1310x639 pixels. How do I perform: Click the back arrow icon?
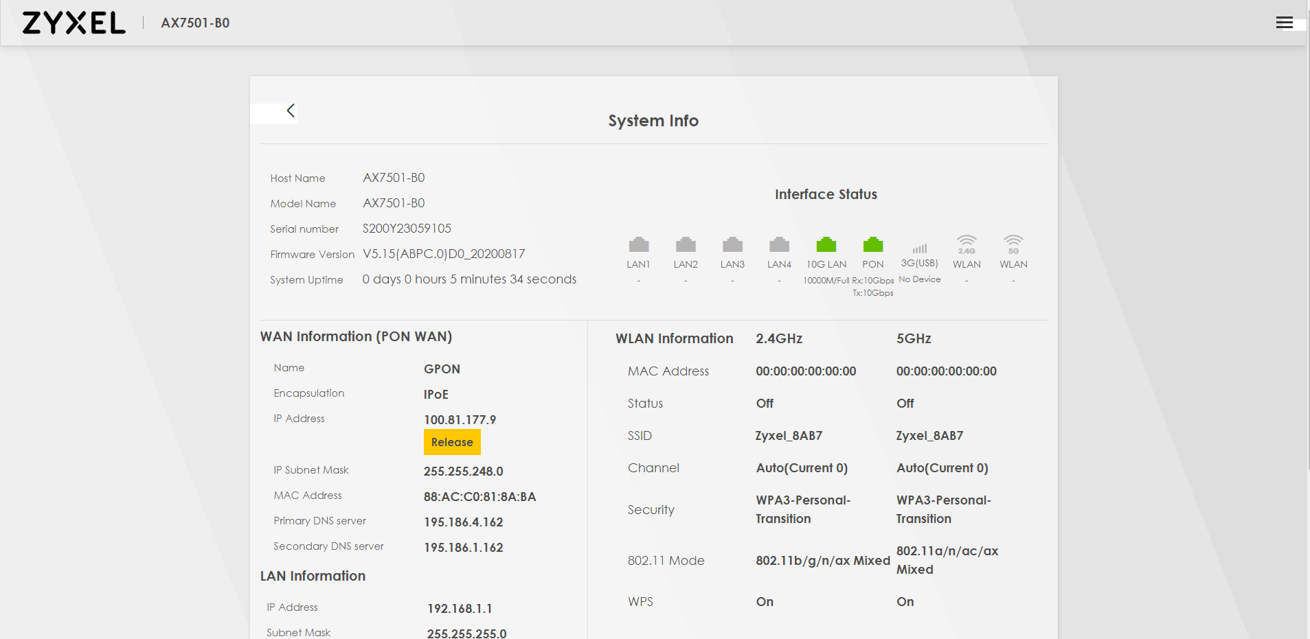coord(291,111)
